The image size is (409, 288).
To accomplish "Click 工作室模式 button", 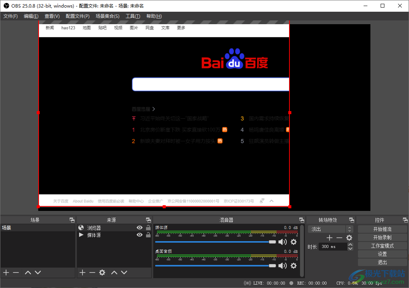I will 382,246.
